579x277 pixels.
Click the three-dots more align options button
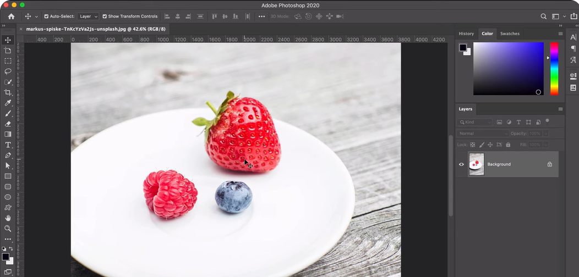(261, 16)
